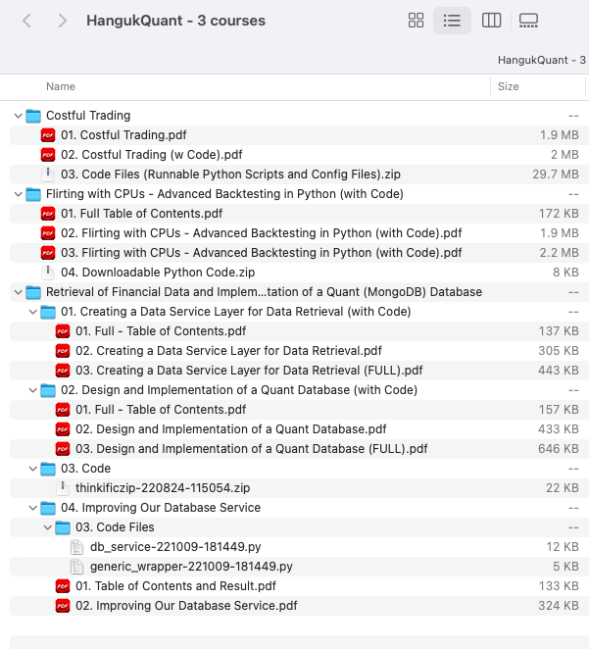Image resolution: width=589 pixels, height=649 pixels.
Task: Collapse the Flirting with CPUs folder
Action: pos(18,194)
